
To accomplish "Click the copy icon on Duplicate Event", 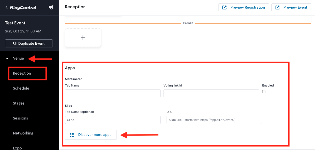I will [15, 43].
